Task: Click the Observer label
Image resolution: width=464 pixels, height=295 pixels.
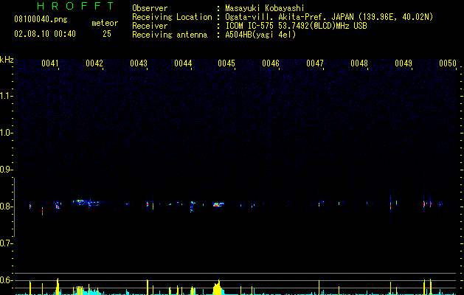Action: (150, 8)
